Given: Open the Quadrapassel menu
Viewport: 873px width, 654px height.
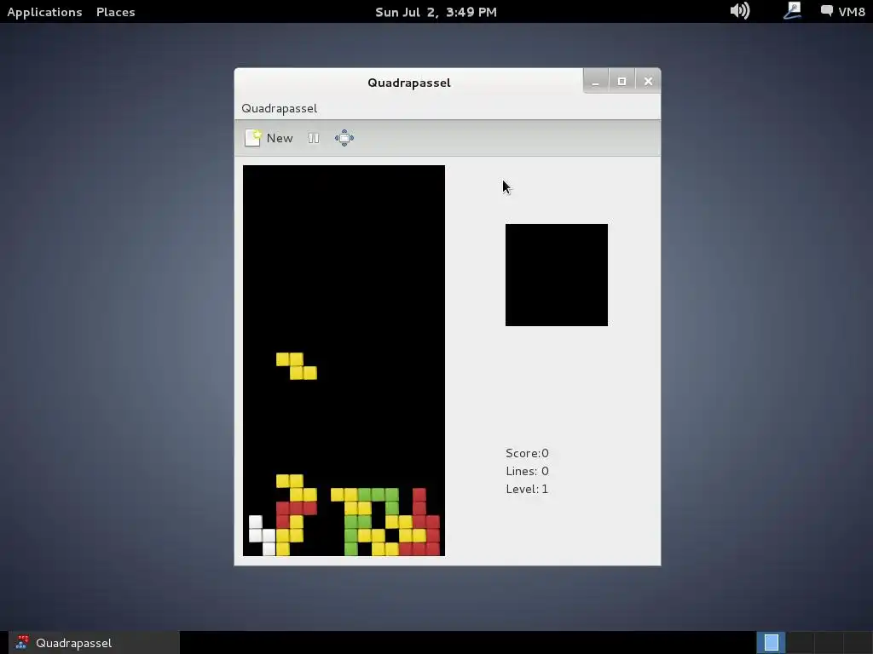Looking at the screenshot, I should [x=279, y=108].
